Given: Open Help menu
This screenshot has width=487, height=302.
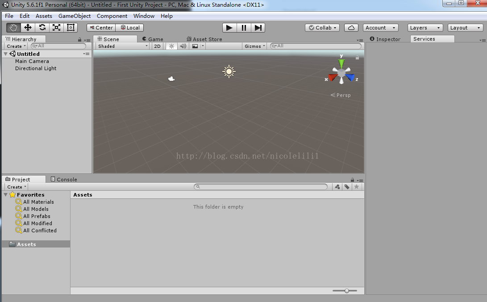Looking at the screenshot, I should [166, 16].
